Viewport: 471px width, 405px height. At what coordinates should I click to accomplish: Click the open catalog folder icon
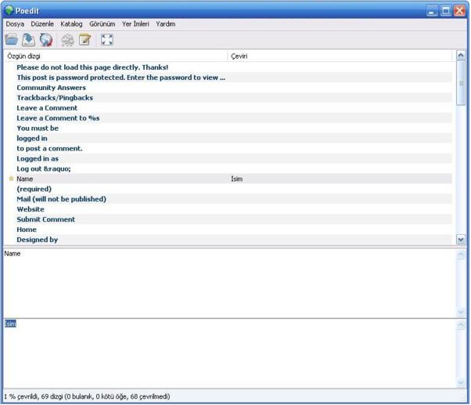coord(12,39)
